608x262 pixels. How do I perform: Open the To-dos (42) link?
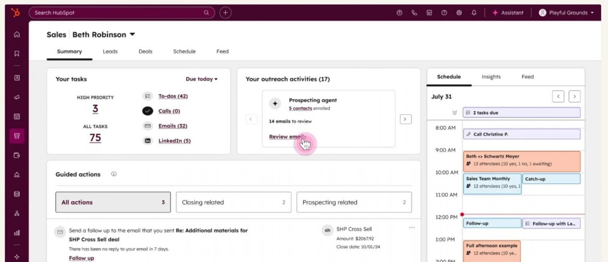point(173,96)
